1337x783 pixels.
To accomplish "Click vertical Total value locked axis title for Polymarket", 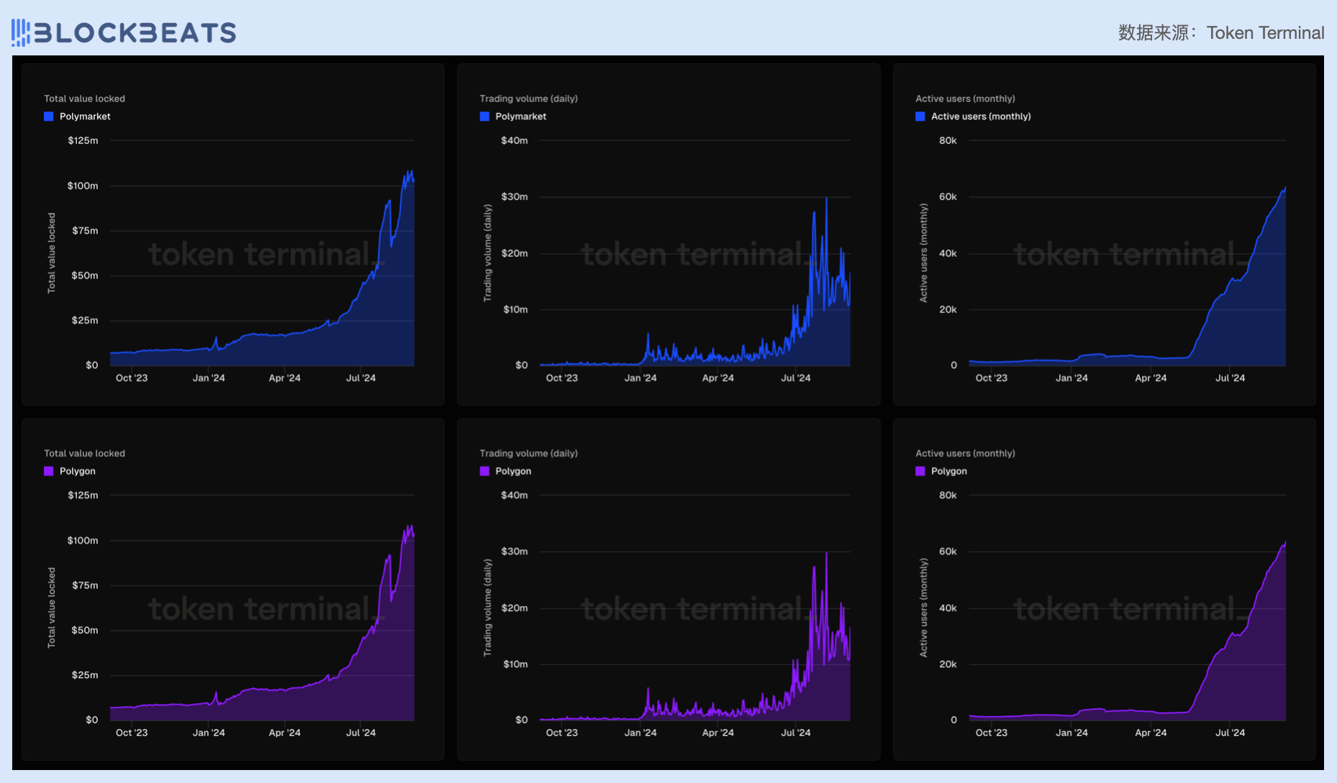I will click(x=51, y=253).
